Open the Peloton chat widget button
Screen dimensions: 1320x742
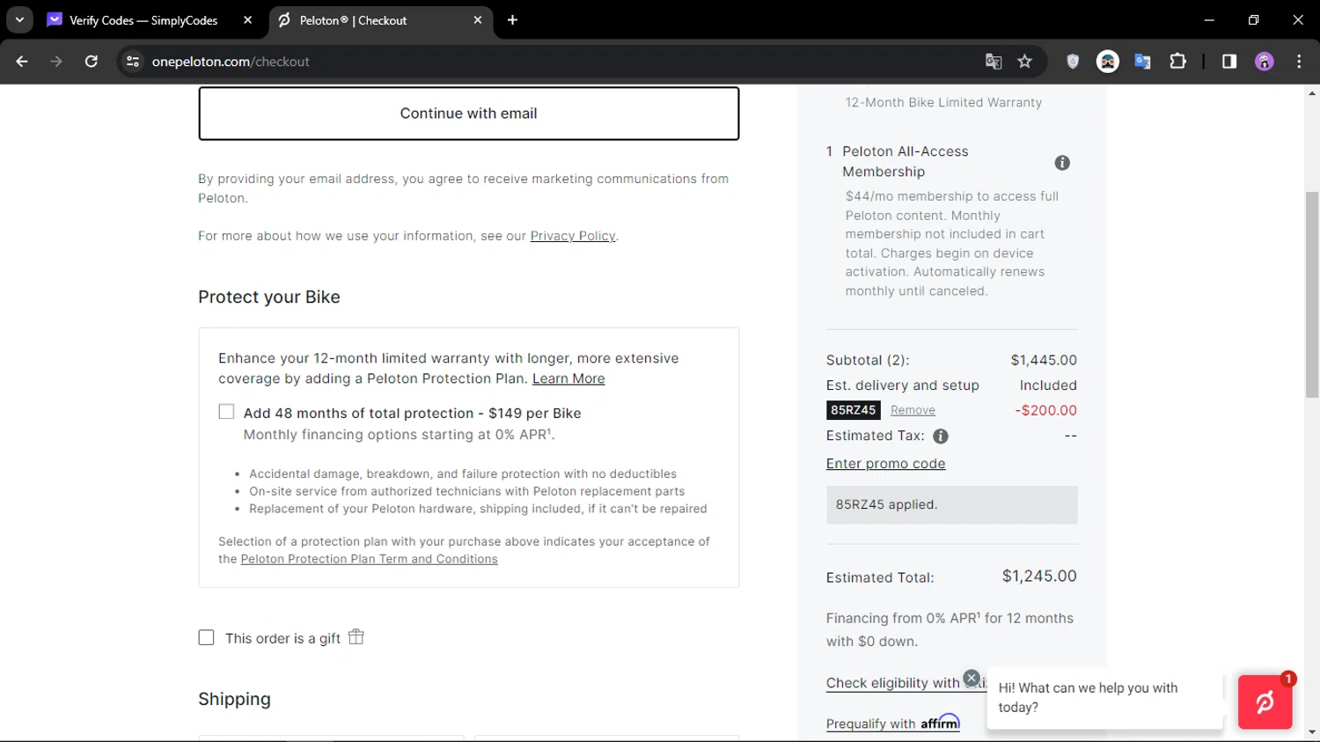click(1265, 702)
